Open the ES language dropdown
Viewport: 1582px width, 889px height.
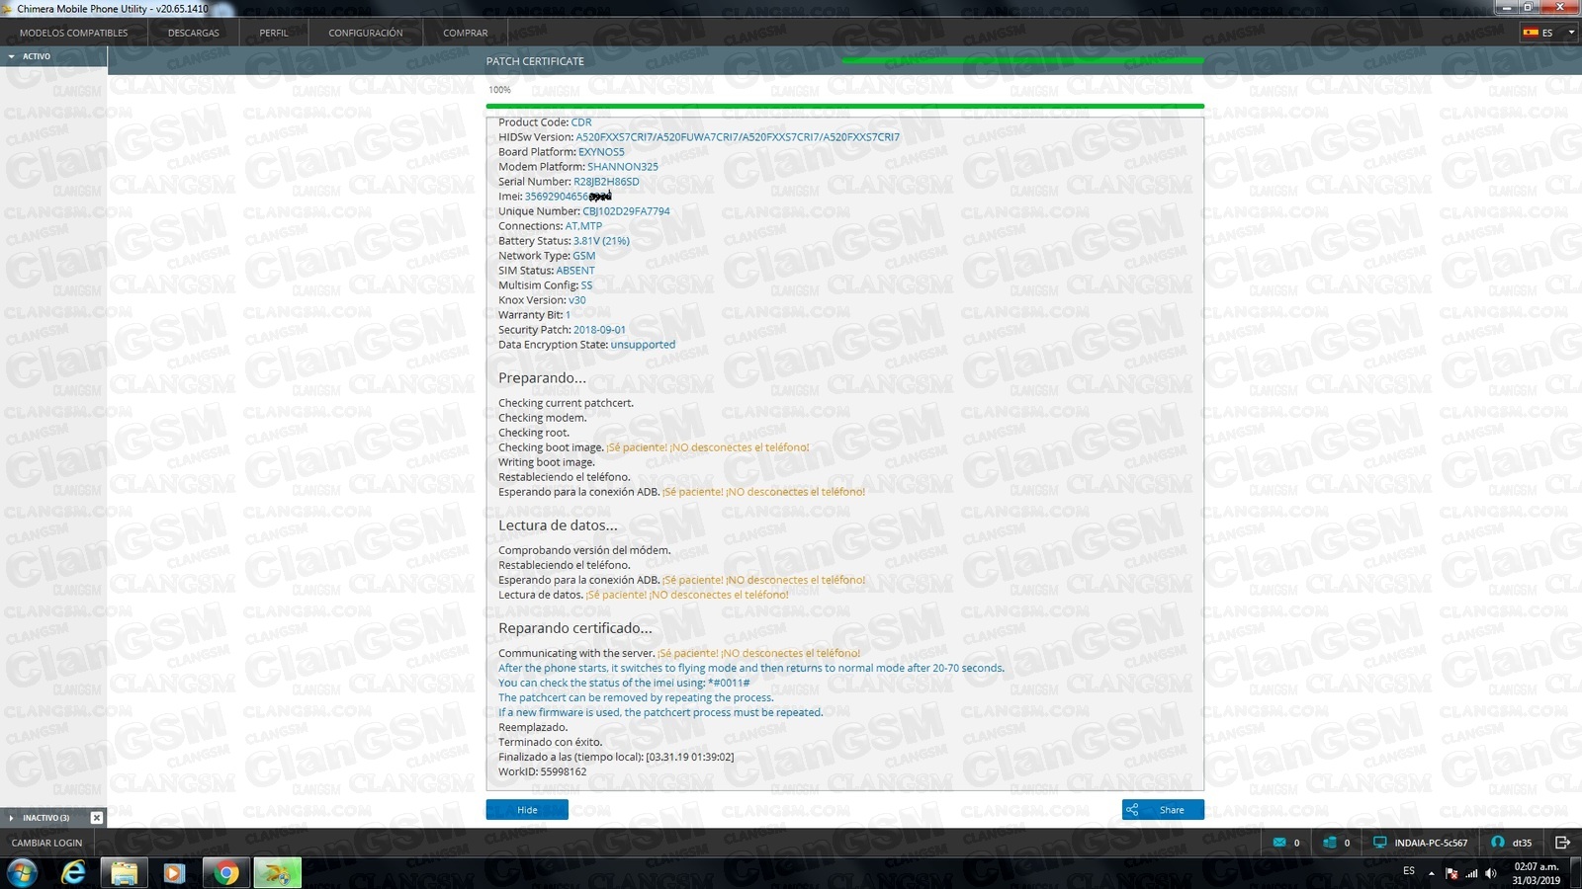(x=1548, y=33)
